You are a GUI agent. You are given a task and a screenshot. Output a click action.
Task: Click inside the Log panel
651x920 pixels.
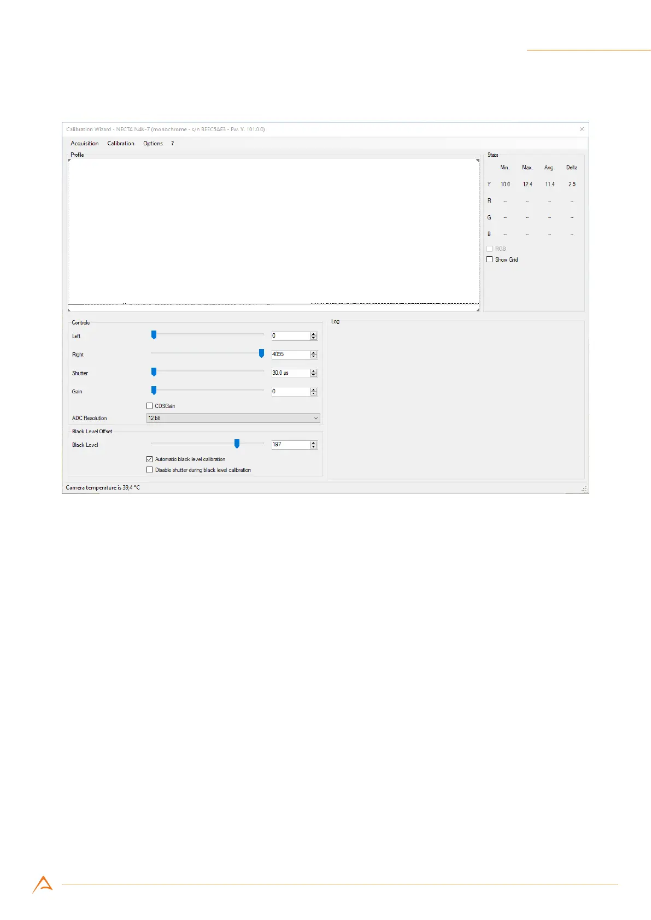pos(456,402)
